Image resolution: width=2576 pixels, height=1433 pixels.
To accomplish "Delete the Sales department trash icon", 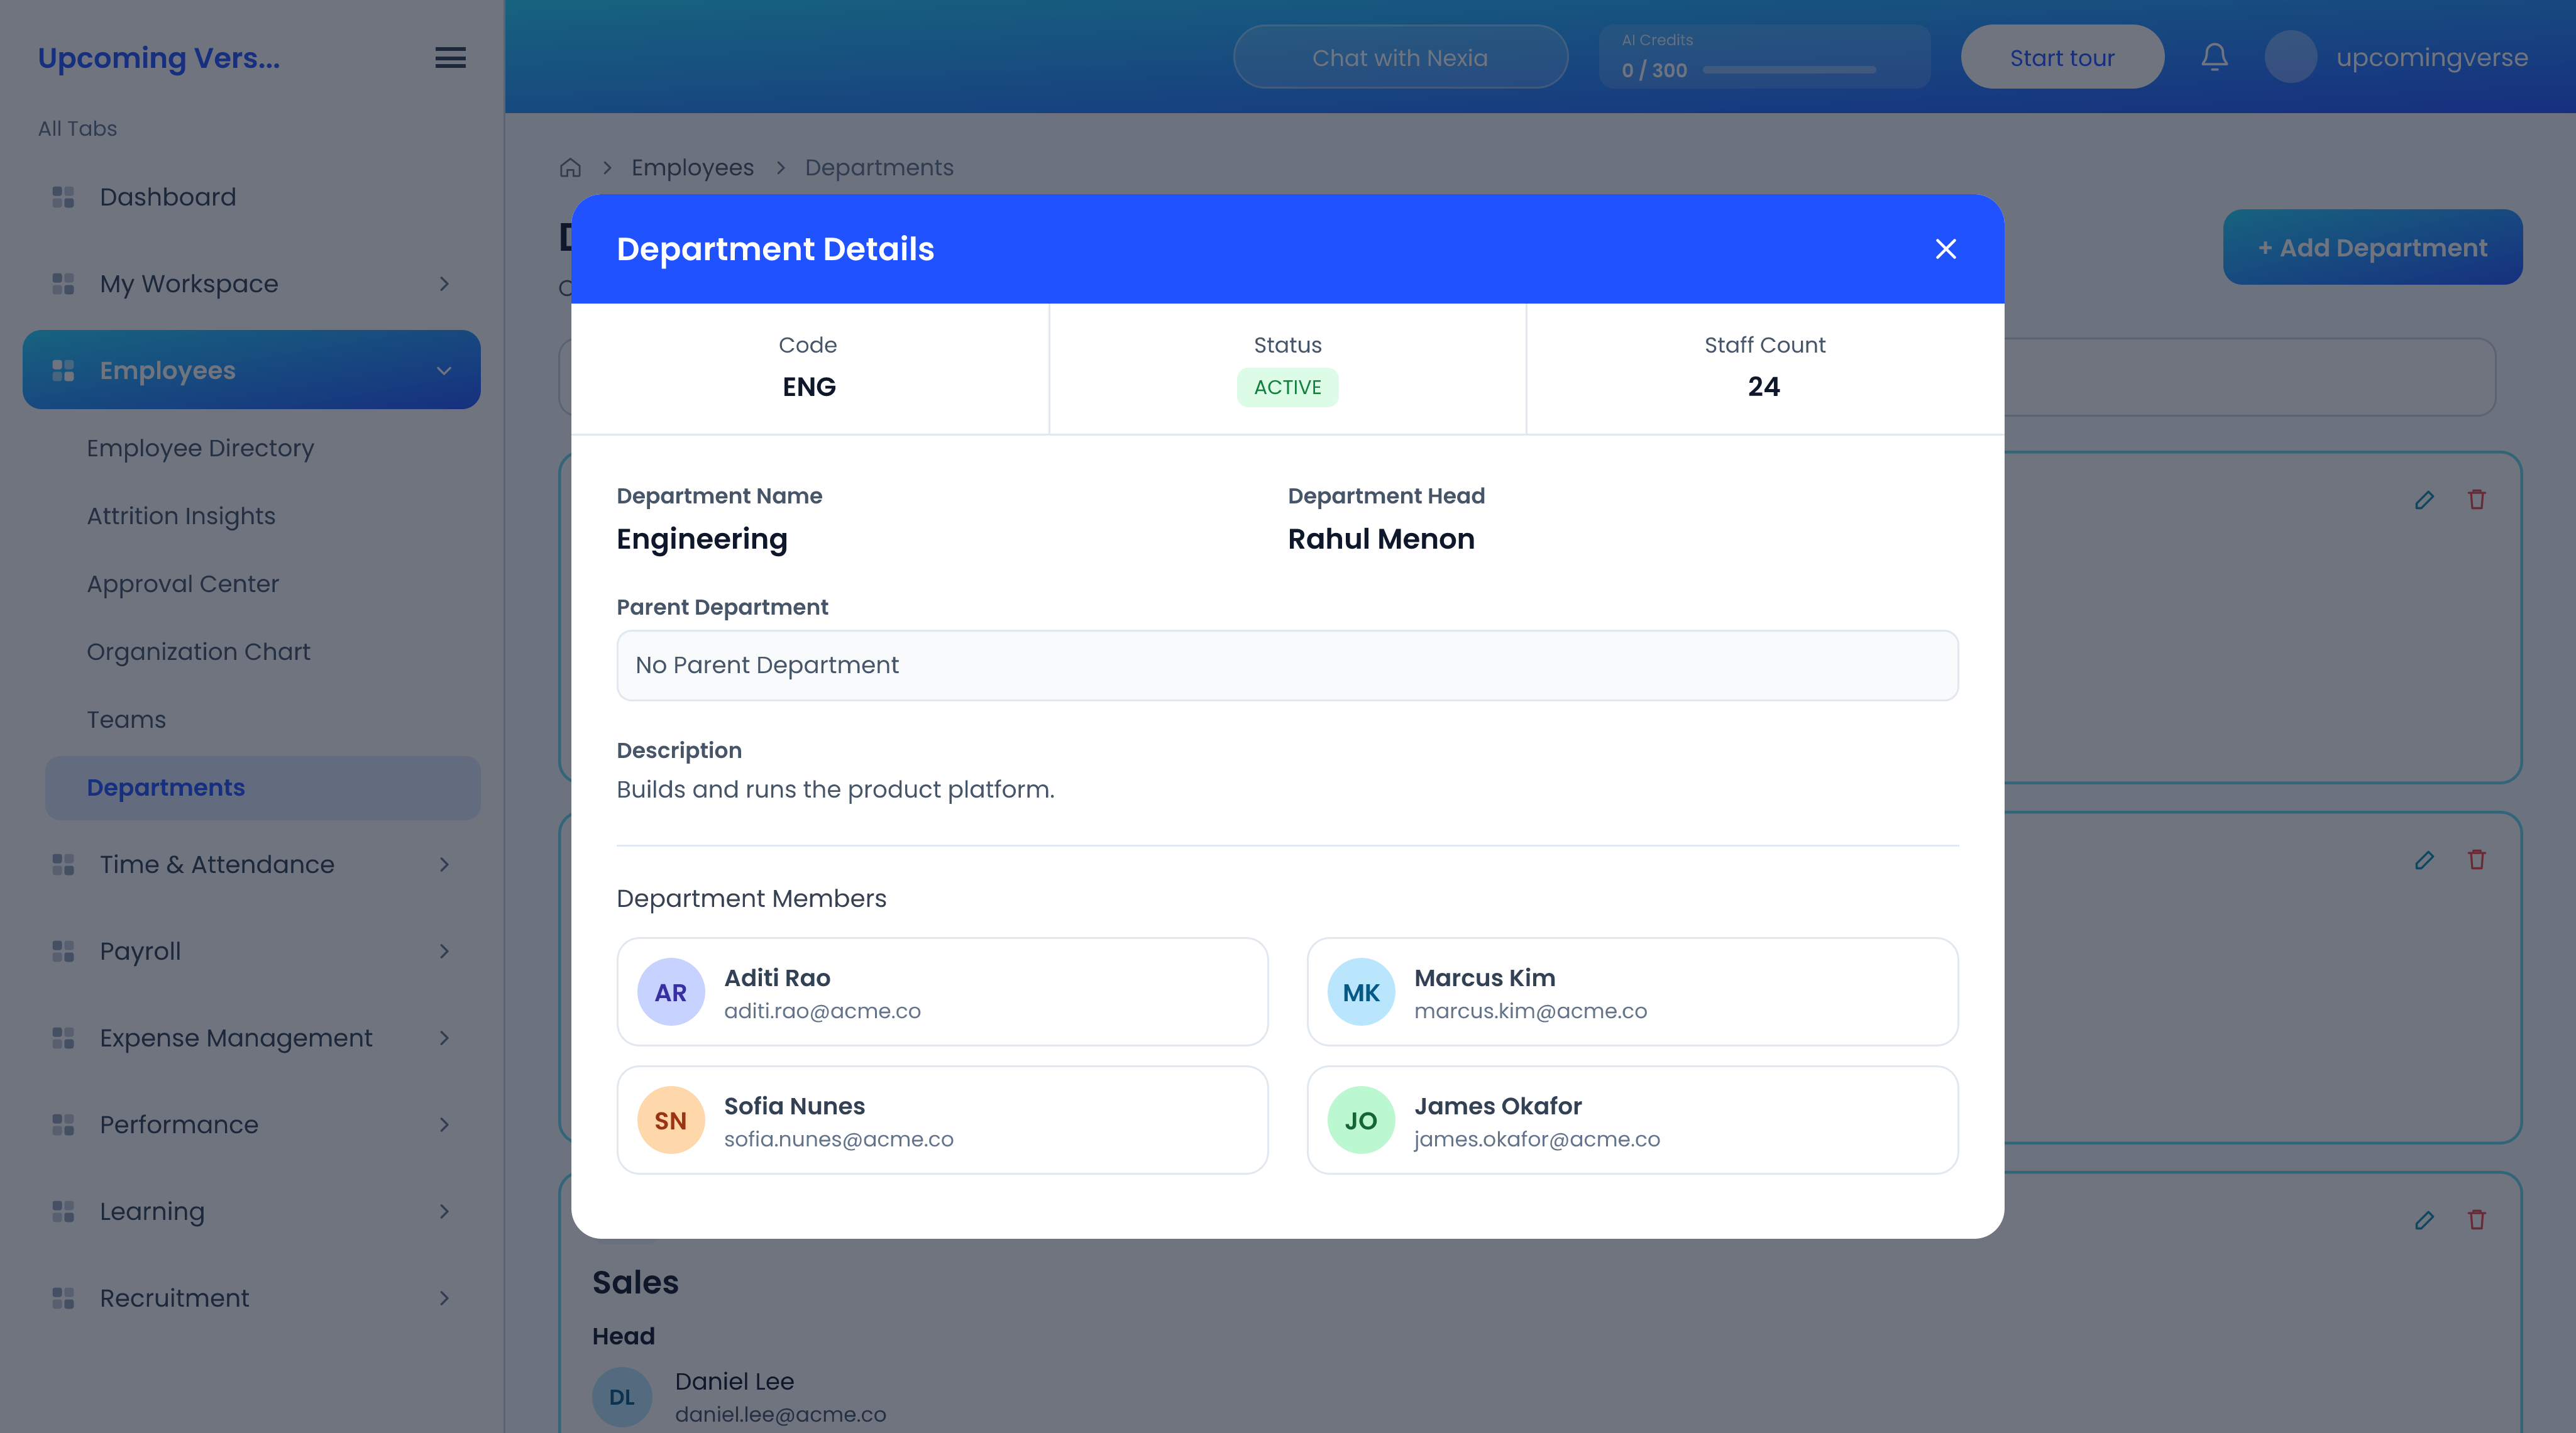I will [2476, 1219].
